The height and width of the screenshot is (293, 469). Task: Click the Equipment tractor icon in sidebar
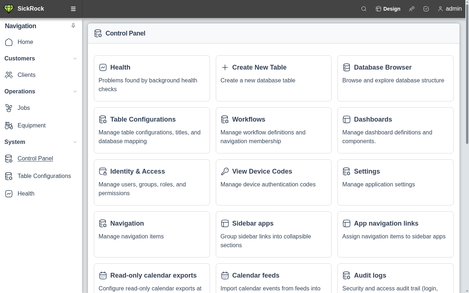9,126
